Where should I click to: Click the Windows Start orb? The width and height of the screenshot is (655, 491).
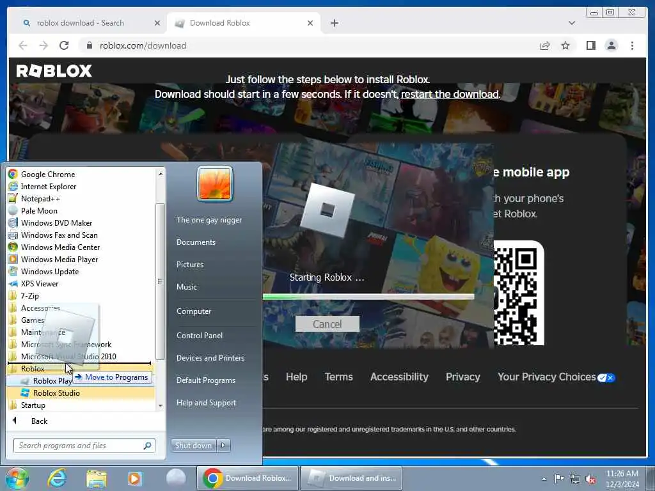coord(17,478)
